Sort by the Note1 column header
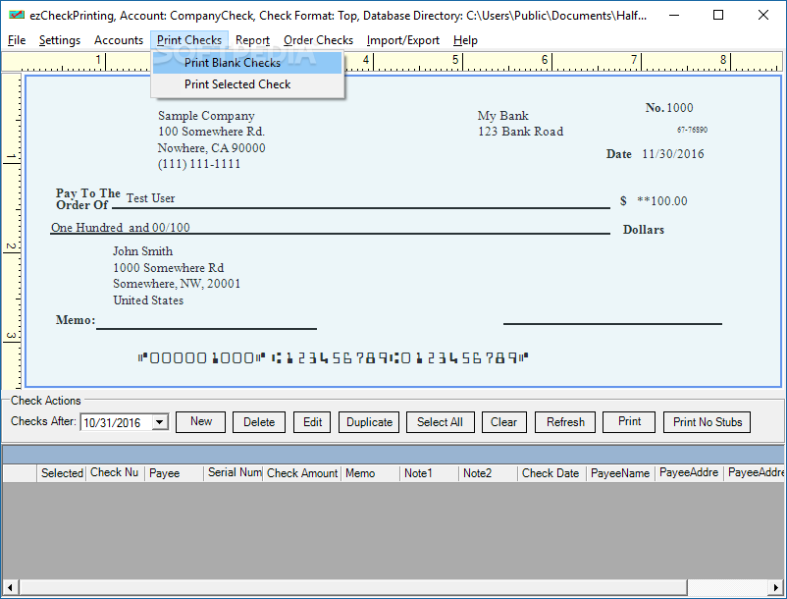This screenshot has width=787, height=599. tap(429, 473)
